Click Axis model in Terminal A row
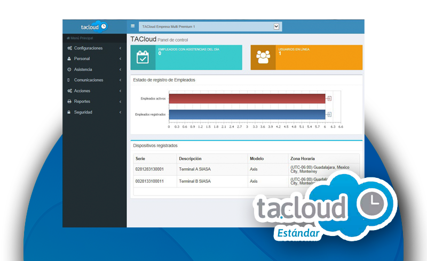The height and width of the screenshot is (261, 427). [x=254, y=169]
